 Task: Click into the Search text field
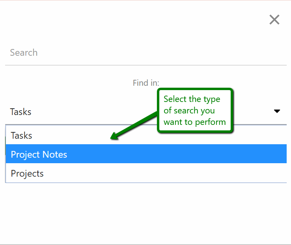145,53
